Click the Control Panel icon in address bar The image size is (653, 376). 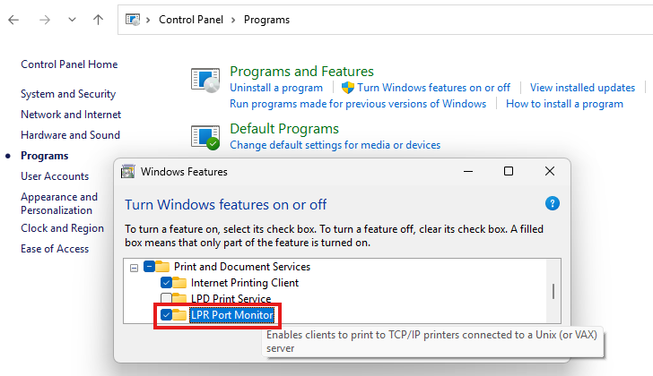(x=133, y=20)
